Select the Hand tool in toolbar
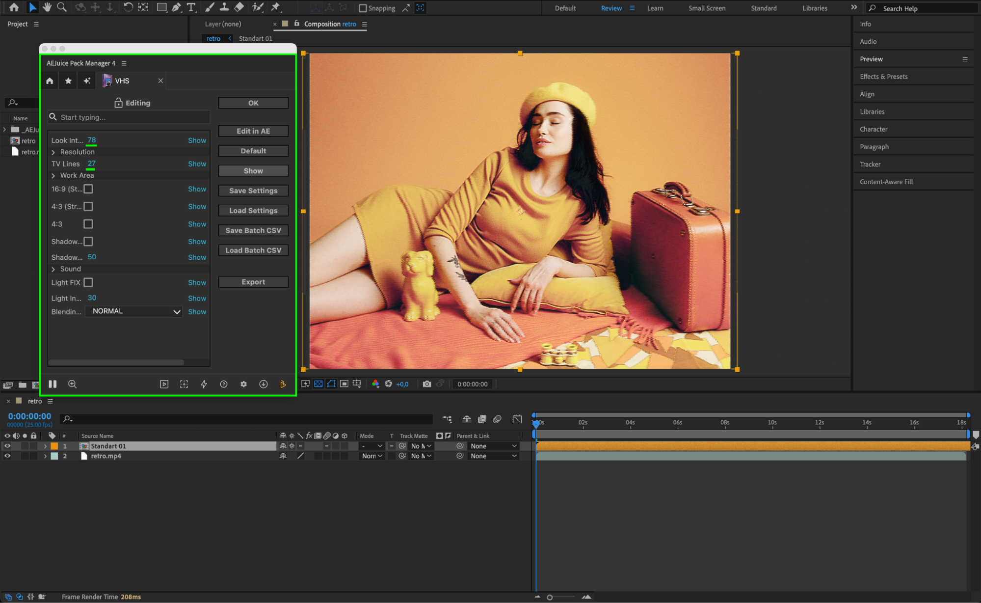The height and width of the screenshot is (603, 981). tap(47, 7)
